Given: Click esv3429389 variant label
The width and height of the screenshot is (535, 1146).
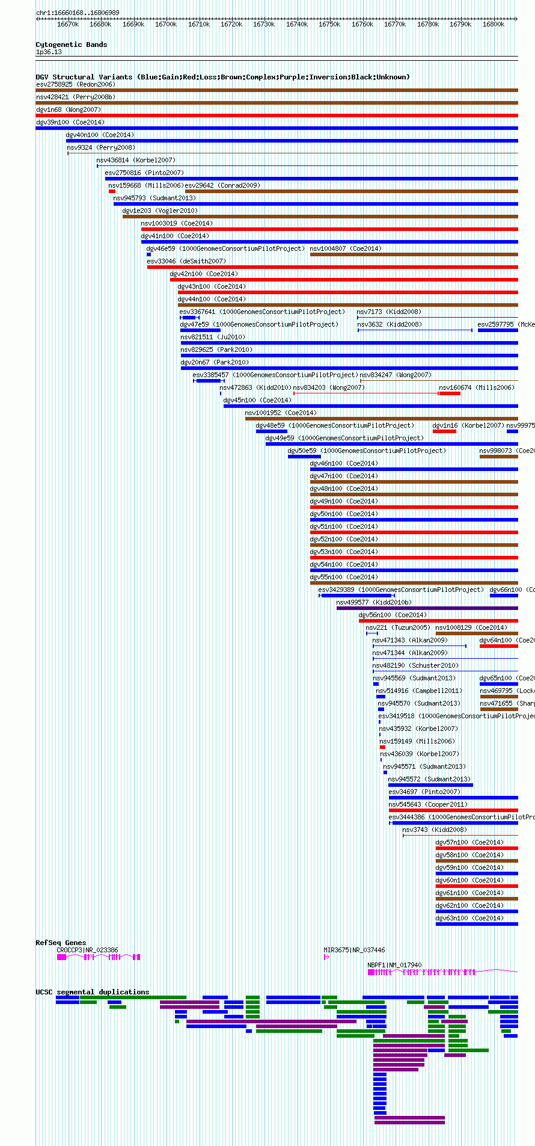Looking at the screenshot, I should click(401, 590).
